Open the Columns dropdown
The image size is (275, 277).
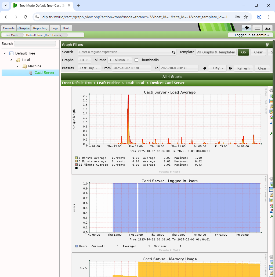120,60
